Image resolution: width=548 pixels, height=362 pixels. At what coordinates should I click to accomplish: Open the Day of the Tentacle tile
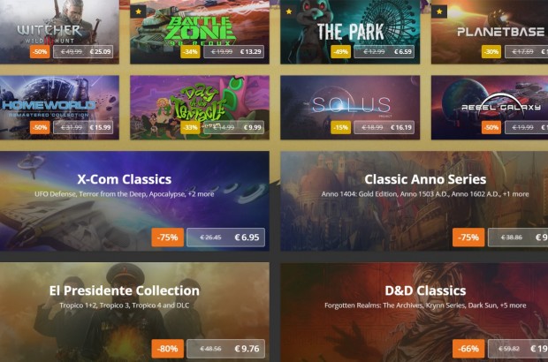[x=200, y=108]
